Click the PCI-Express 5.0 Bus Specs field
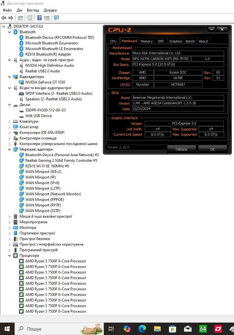This screenshot has height=335, width=234. (178, 64)
